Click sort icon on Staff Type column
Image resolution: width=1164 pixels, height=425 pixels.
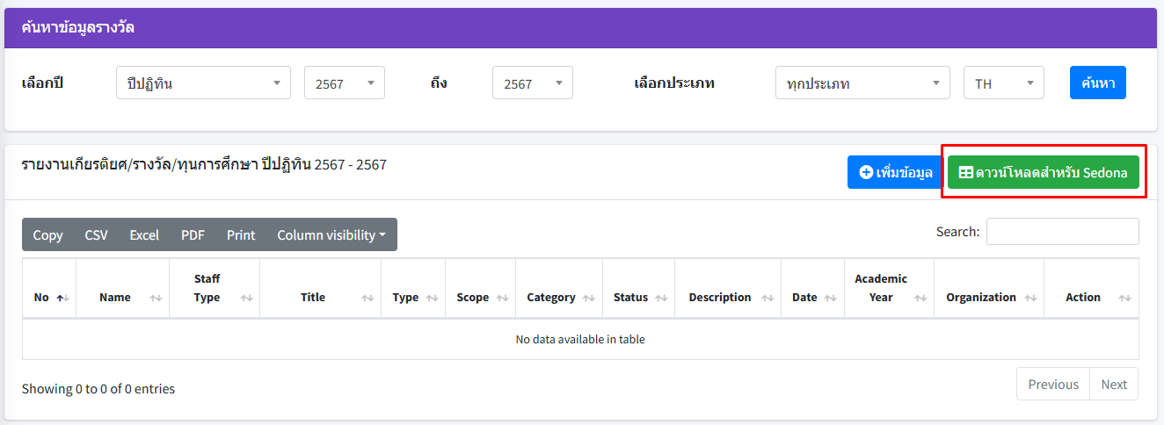pyautogui.click(x=247, y=298)
